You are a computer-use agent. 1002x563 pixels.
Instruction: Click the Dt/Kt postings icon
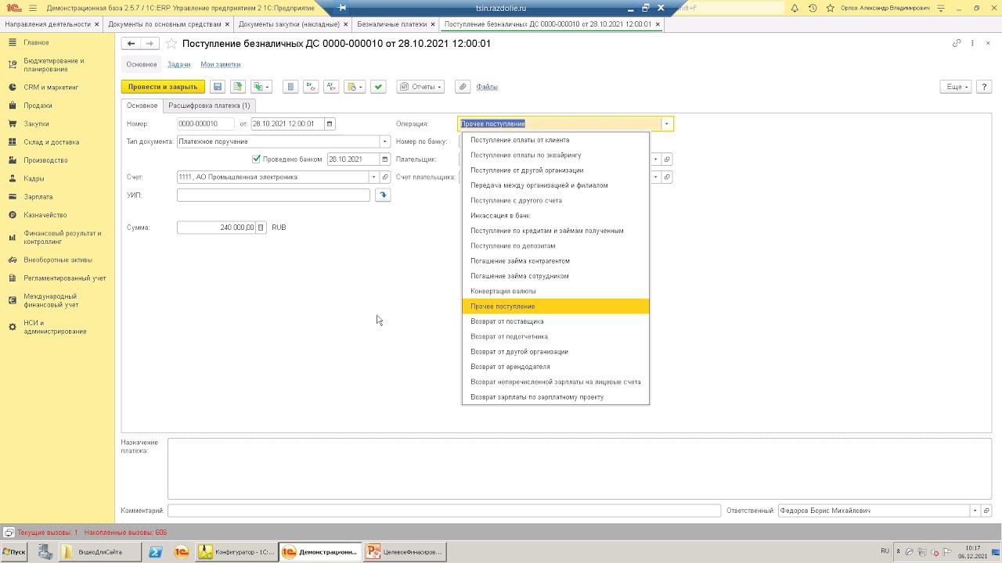(x=311, y=87)
